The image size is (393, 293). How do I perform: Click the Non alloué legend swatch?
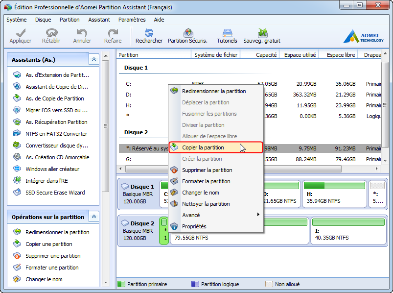[269, 284]
